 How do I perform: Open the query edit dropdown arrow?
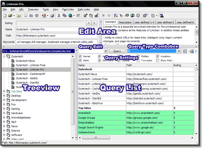[x=106, y=51]
